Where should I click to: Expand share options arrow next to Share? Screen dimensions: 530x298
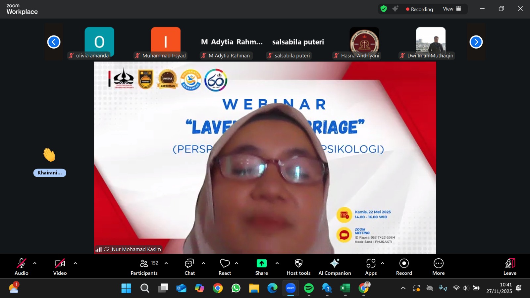tap(277, 264)
